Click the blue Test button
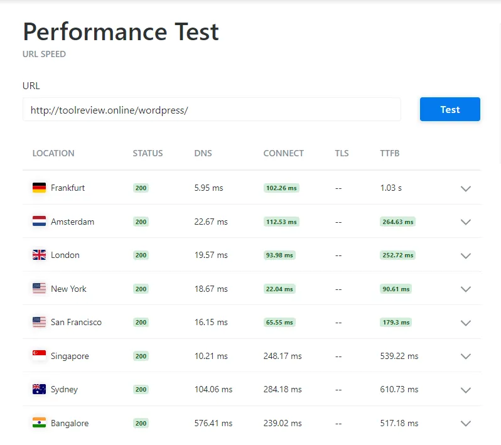The width and height of the screenshot is (501, 445). tap(450, 109)
